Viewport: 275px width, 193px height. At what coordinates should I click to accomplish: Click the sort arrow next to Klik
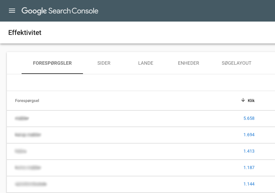pos(243,100)
